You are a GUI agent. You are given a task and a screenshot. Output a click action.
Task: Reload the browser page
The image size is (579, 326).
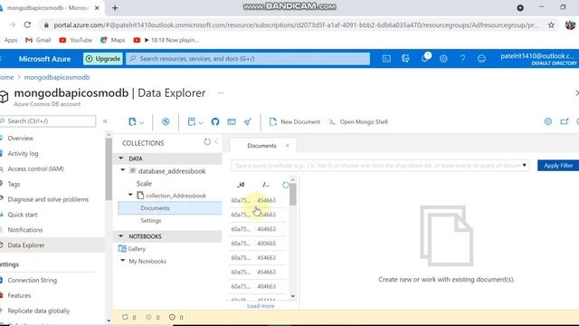tap(27, 24)
